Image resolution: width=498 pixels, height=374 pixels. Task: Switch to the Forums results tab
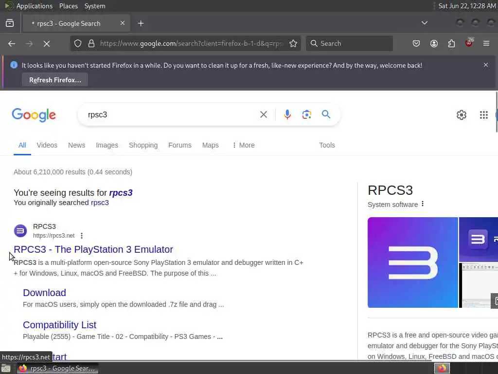pos(180,145)
